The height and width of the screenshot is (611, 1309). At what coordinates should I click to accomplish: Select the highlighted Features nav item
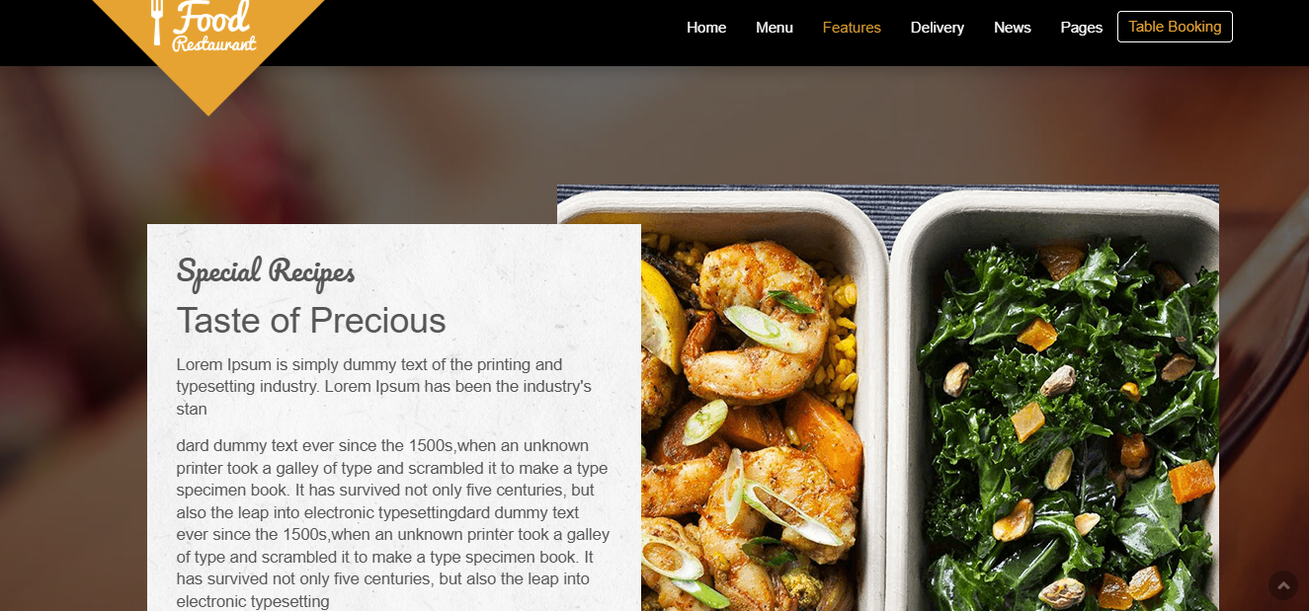click(x=852, y=28)
